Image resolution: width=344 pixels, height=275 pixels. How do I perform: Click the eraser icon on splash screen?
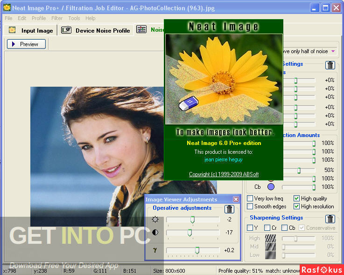[x=189, y=103]
